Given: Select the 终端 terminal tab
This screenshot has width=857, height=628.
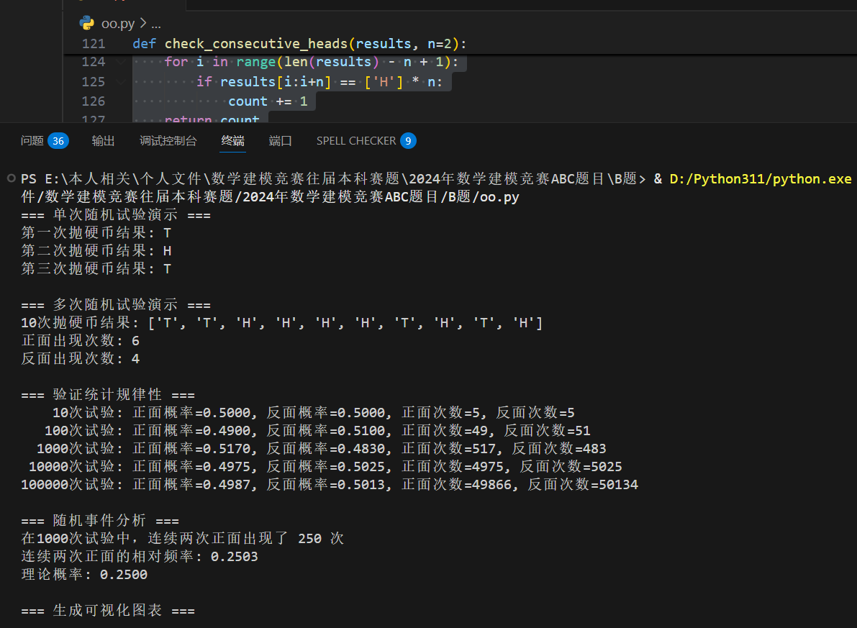Looking at the screenshot, I should pyautogui.click(x=233, y=141).
